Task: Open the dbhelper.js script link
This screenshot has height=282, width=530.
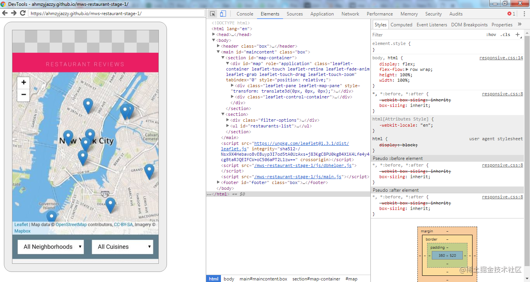Action: tap(303, 165)
